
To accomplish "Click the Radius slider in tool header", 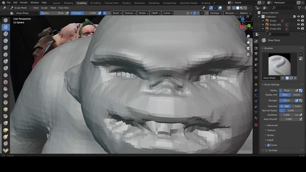I will point(53,13).
